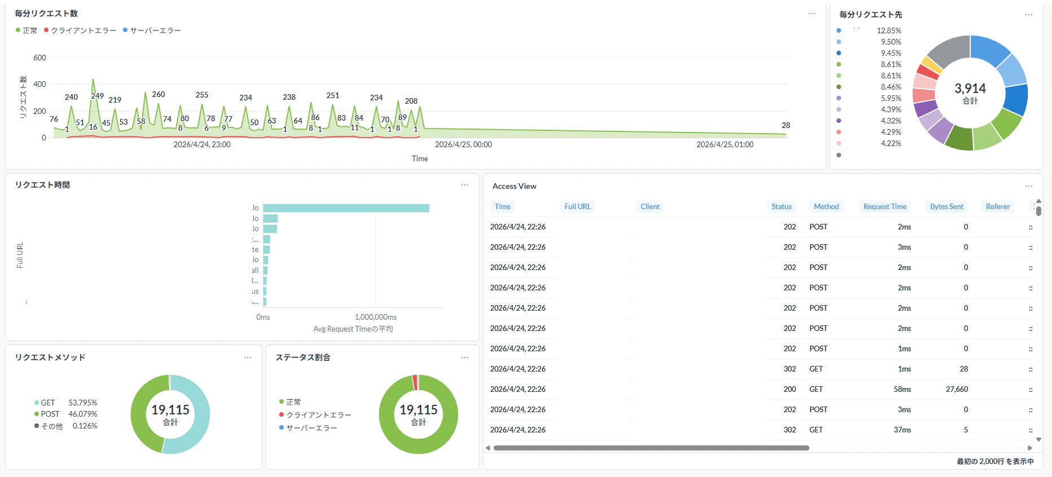Viewport: 1052px width, 477px height.
Task: Click the 1,000,000ms axis label
Action: pos(376,317)
